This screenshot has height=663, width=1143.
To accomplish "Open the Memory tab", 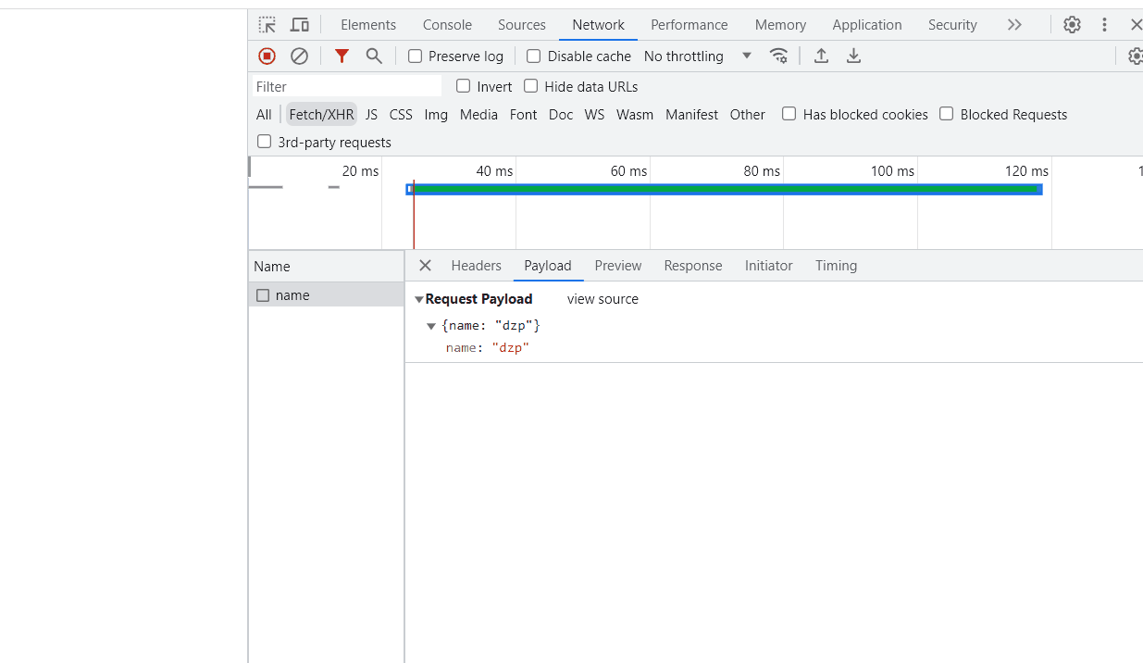I will tap(780, 25).
